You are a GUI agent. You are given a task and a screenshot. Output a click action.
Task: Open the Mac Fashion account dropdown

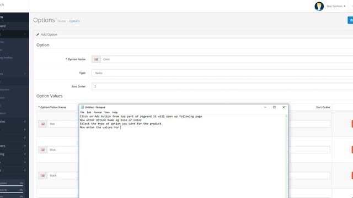click(x=336, y=6)
